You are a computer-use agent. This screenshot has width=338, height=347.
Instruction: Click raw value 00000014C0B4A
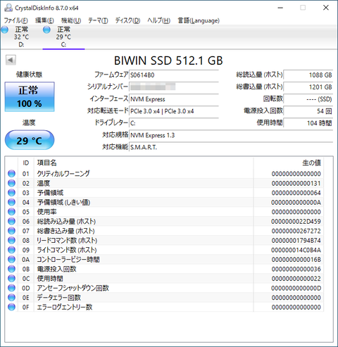point(296,250)
